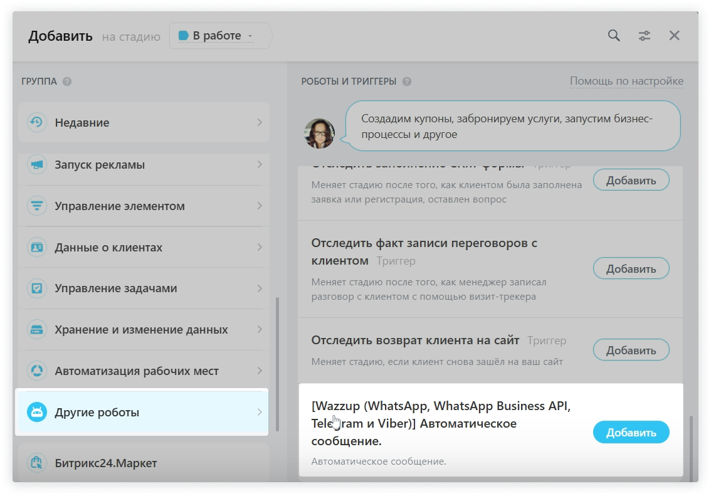Screen dimensions: 711x496
Task: Select the Недавние group label
Action: (x=82, y=123)
